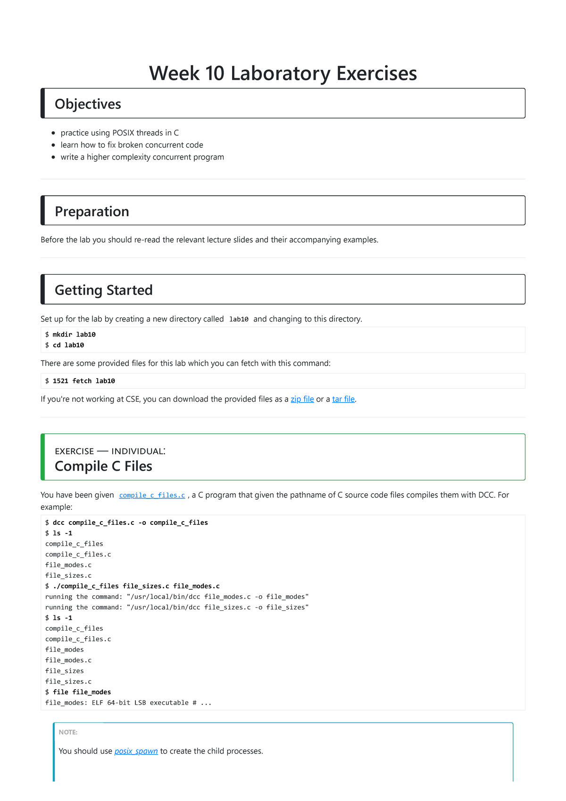Image resolution: width=566 pixels, height=801 pixels.
Task: Click the 'mkdir lab10' command line
Action: (74, 335)
